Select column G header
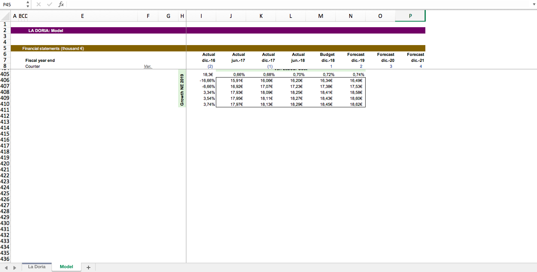 coord(168,16)
